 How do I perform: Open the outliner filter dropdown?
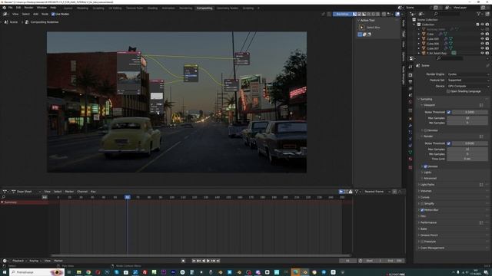point(480,14)
